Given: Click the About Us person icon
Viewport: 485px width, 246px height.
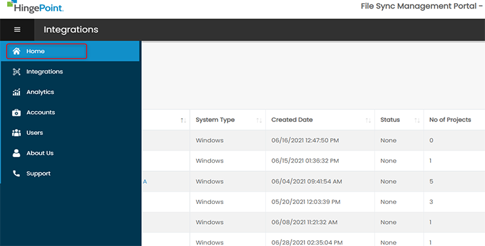Looking at the screenshot, I should coord(16,153).
